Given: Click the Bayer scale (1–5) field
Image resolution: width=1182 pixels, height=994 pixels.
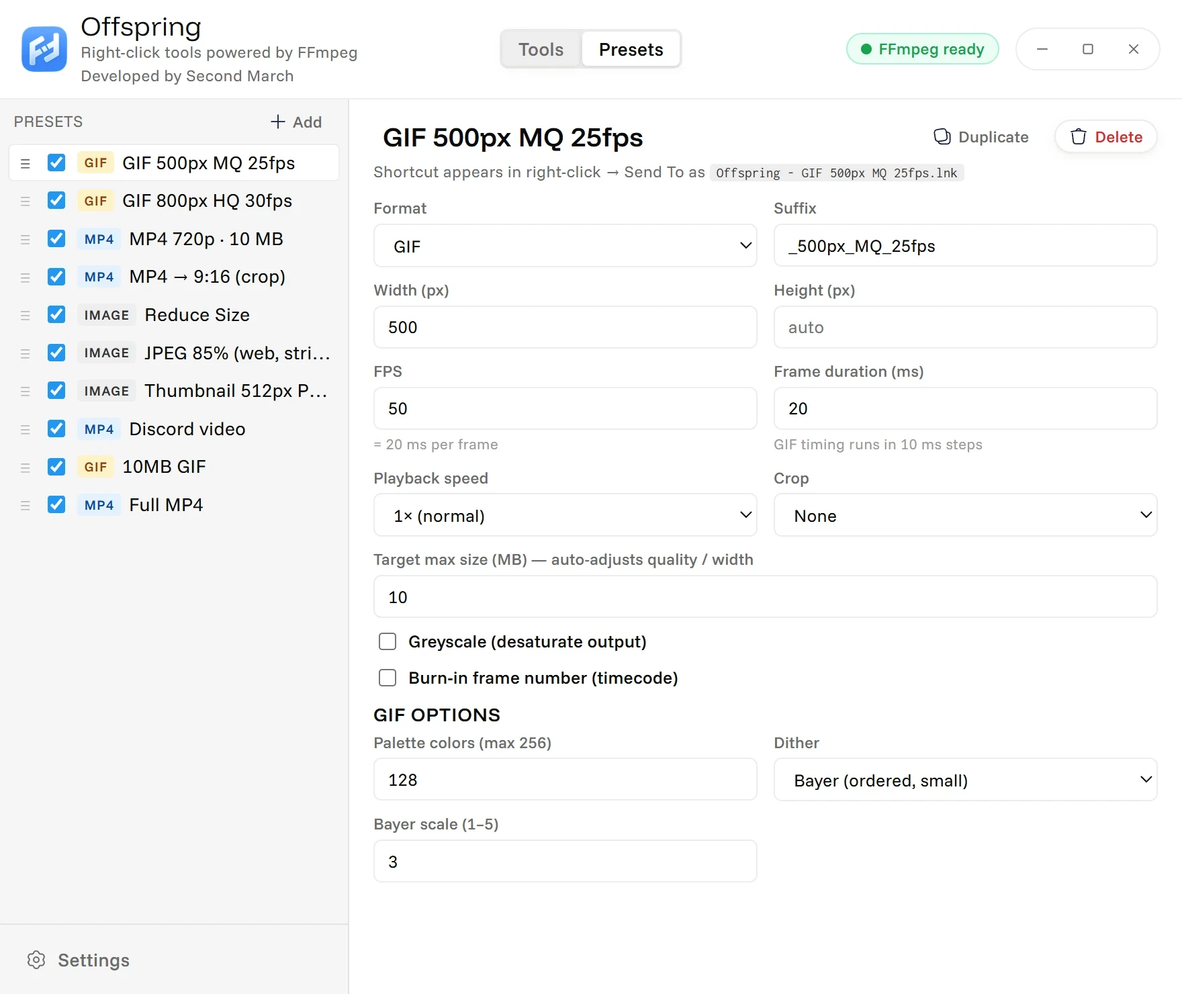Looking at the screenshot, I should (x=565, y=861).
